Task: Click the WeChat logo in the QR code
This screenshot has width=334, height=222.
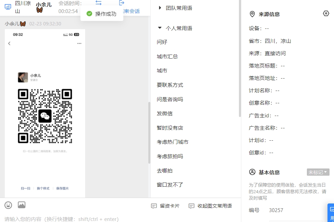Action: 45,116
